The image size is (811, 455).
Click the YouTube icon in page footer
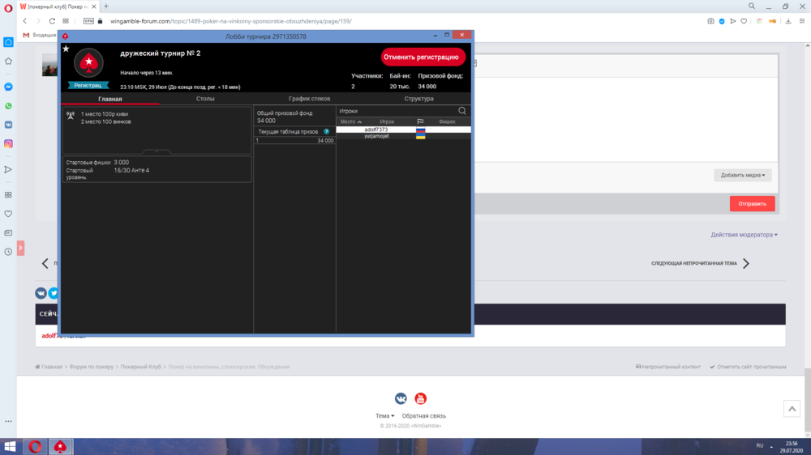[x=420, y=398]
